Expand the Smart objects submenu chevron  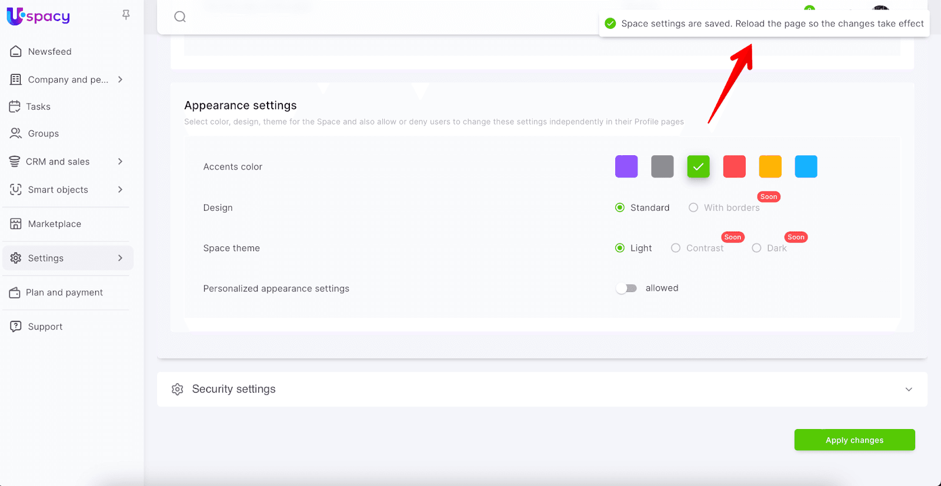[x=120, y=190]
